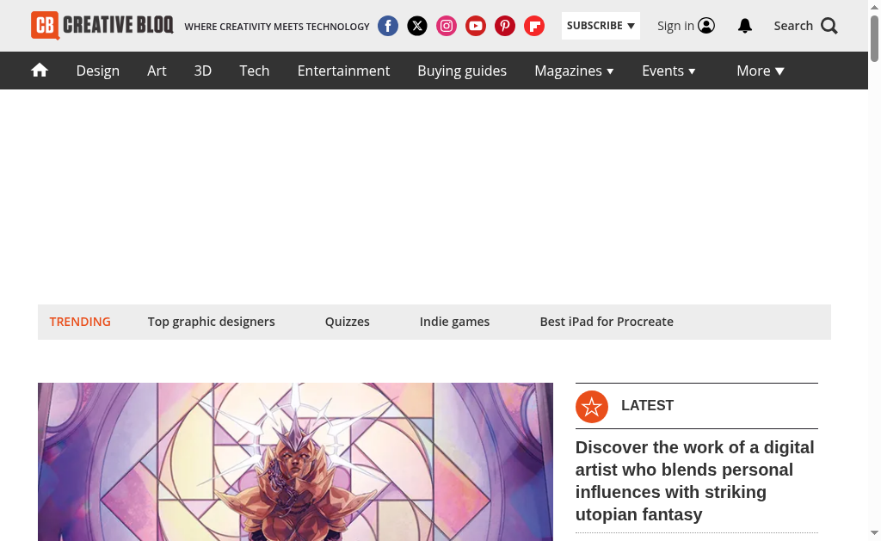
Task: Expand the More menu
Action: 761,71
